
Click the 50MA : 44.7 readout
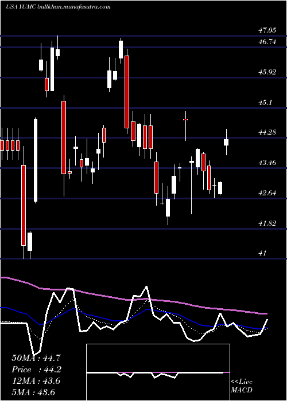click(x=36, y=358)
